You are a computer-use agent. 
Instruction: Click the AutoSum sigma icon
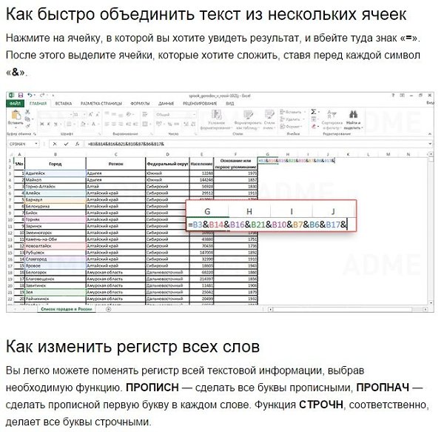[314, 112]
